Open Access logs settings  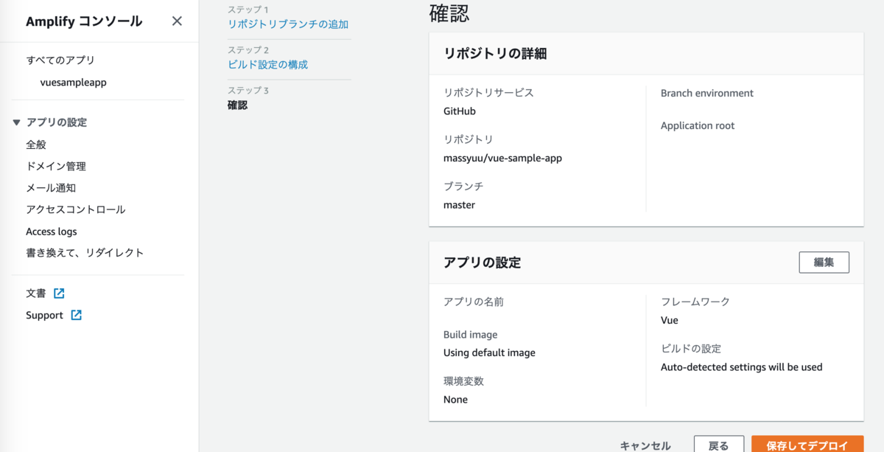(52, 231)
